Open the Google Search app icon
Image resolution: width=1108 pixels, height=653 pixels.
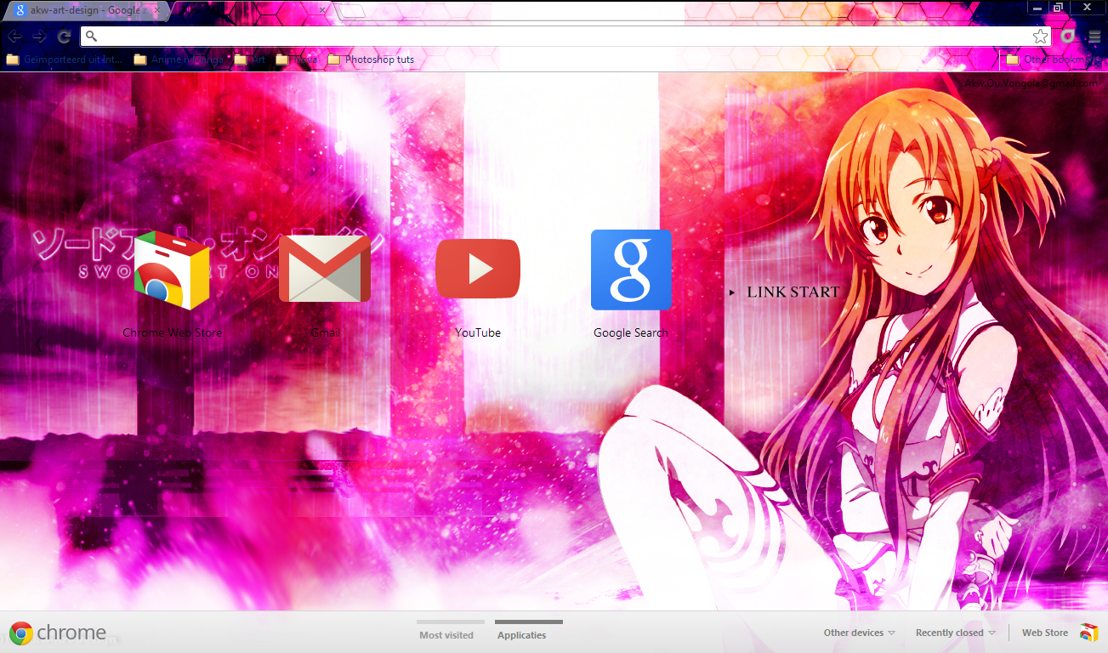(631, 270)
